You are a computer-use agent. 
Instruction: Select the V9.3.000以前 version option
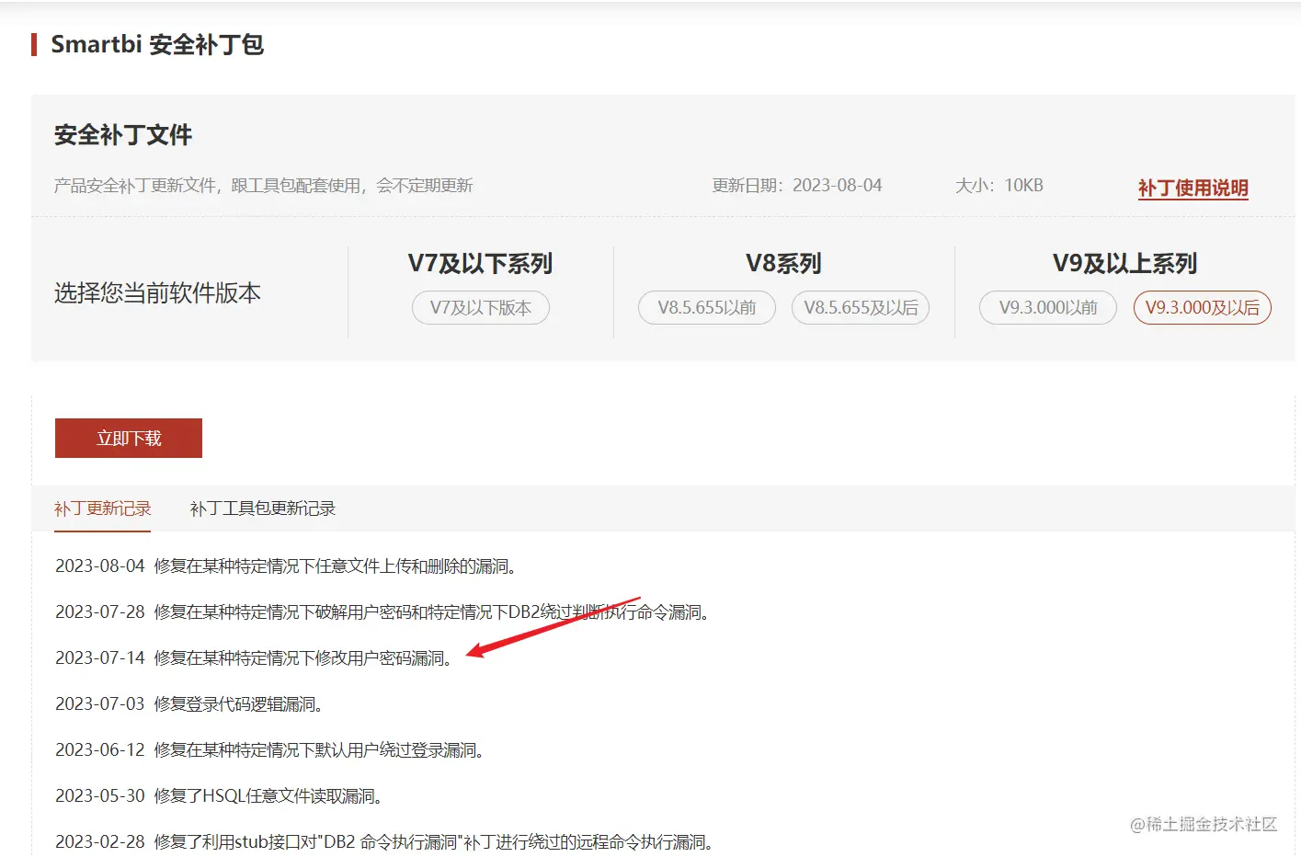coord(1048,308)
